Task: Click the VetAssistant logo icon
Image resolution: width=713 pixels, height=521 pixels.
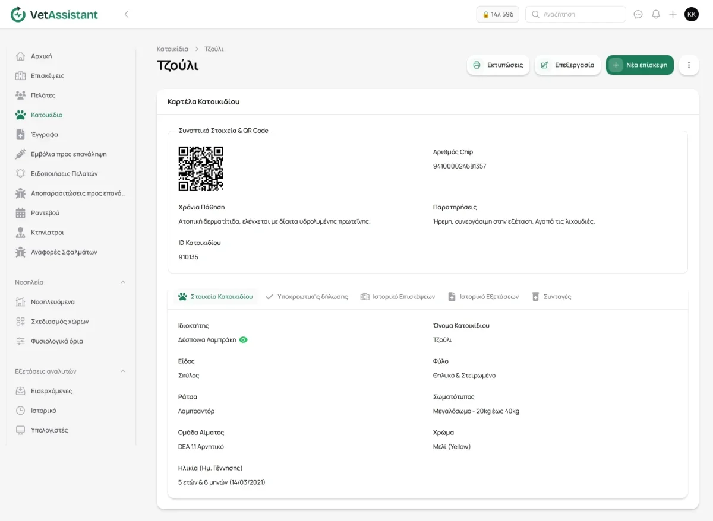Action: click(x=18, y=14)
